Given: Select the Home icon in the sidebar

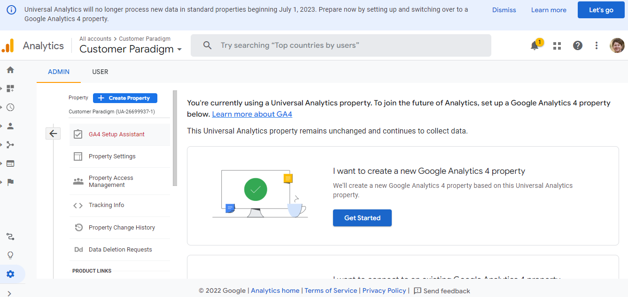Looking at the screenshot, I should click(x=10, y=69).
